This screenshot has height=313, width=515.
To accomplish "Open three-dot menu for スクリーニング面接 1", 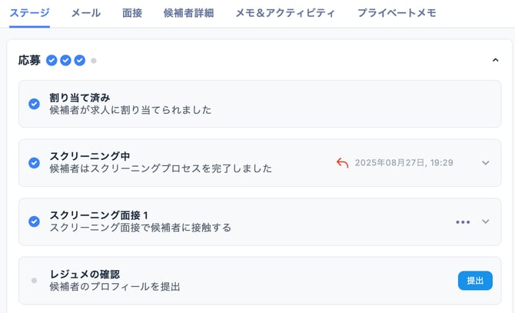I will (x=462, y=221).
